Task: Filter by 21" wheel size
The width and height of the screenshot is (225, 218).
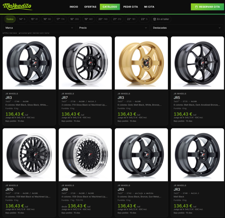Action: 117,19
